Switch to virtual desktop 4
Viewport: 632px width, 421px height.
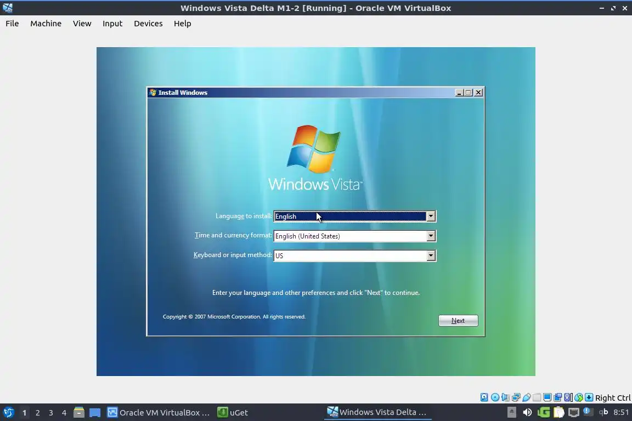(64, 413)
